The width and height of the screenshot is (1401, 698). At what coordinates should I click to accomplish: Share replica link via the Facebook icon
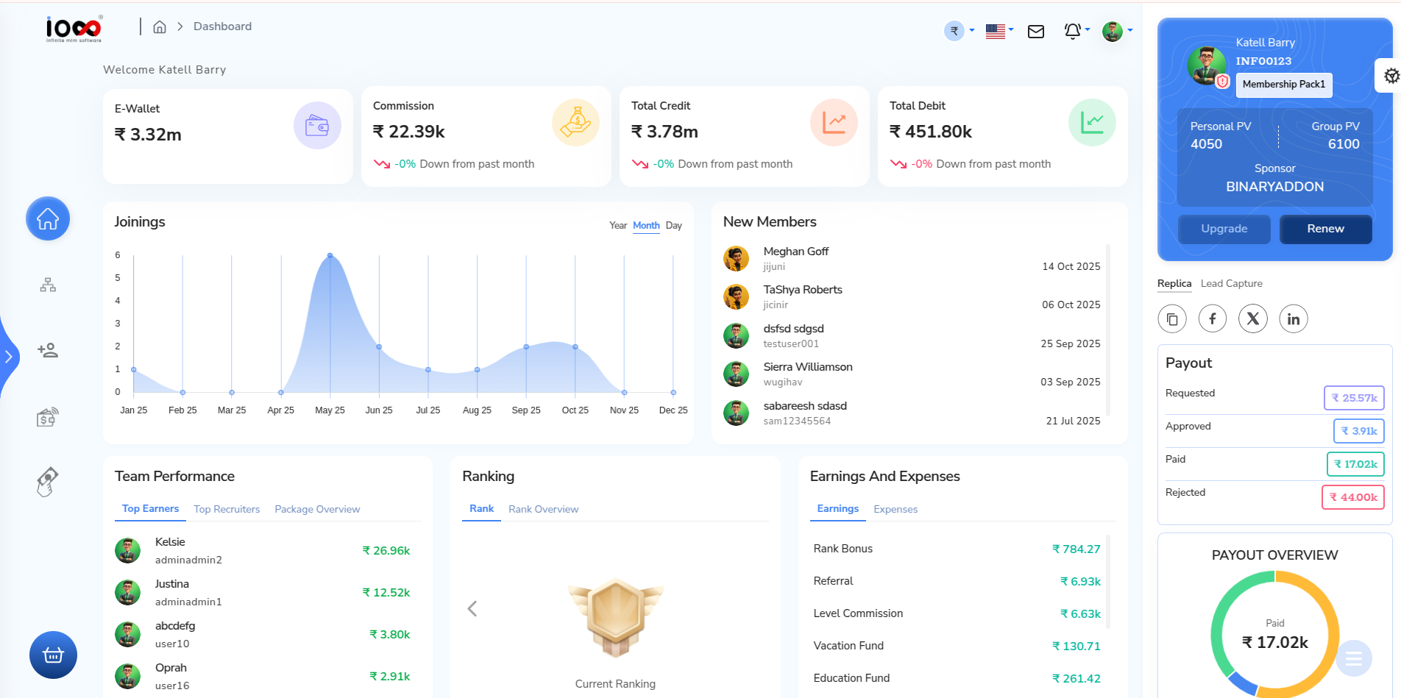[x=1213, y=318]
